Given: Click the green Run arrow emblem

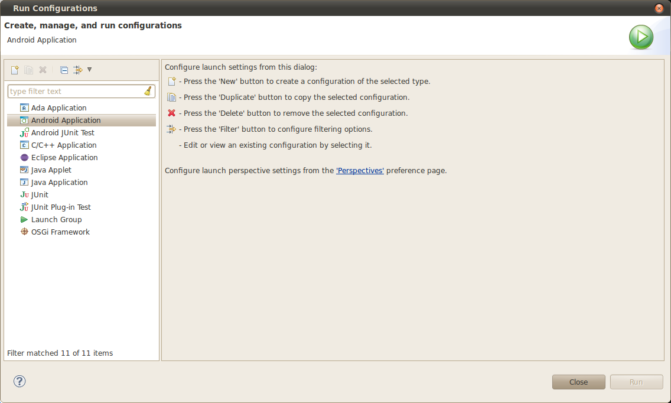Looking at the screenshot, I should click(x=641, y=37).
